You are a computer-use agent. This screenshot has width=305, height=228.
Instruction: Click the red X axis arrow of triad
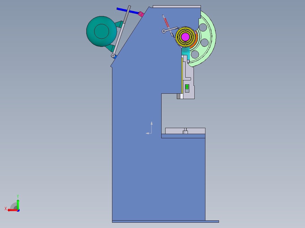(x=12, y=210)
